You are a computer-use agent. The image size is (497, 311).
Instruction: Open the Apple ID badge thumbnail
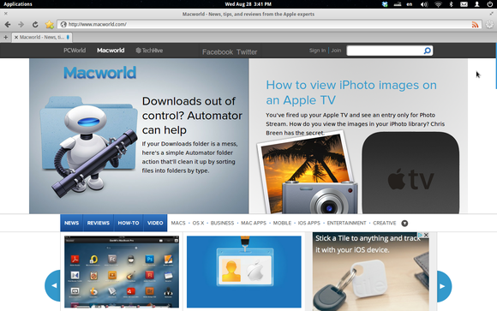(244, 272)
